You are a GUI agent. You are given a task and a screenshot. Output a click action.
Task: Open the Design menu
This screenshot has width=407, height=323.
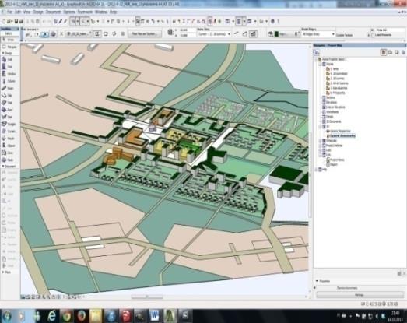click(x=38, y=12)
